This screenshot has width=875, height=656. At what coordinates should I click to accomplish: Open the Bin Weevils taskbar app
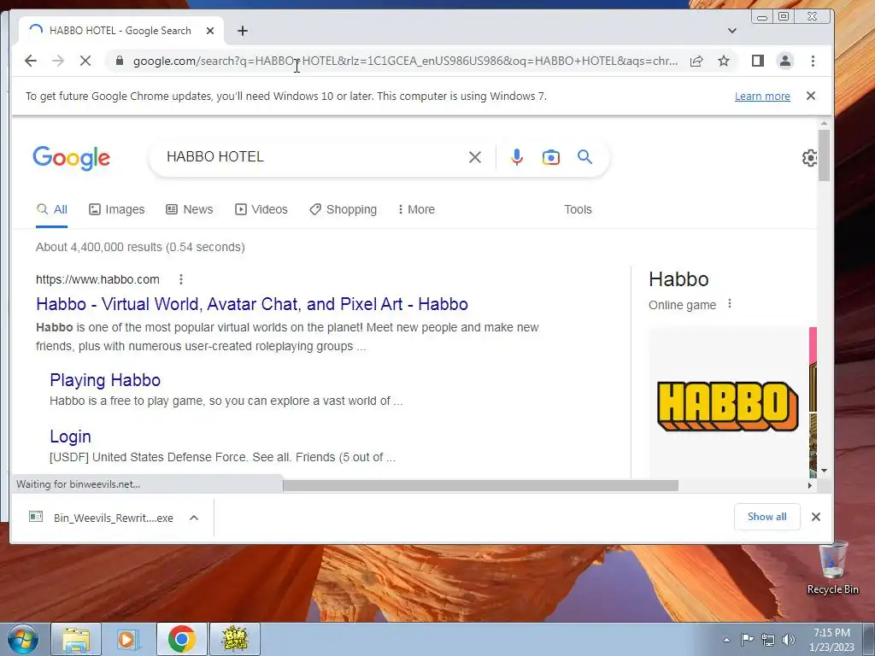[x=235, y=639]
